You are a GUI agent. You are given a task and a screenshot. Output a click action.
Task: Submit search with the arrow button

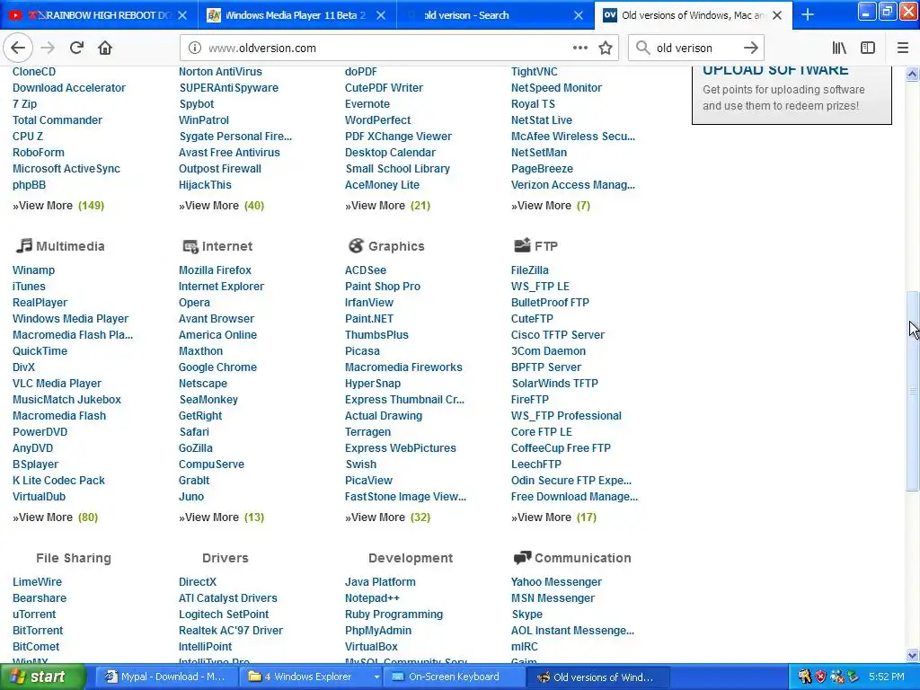pyautogui.click(x=750, y=49)
